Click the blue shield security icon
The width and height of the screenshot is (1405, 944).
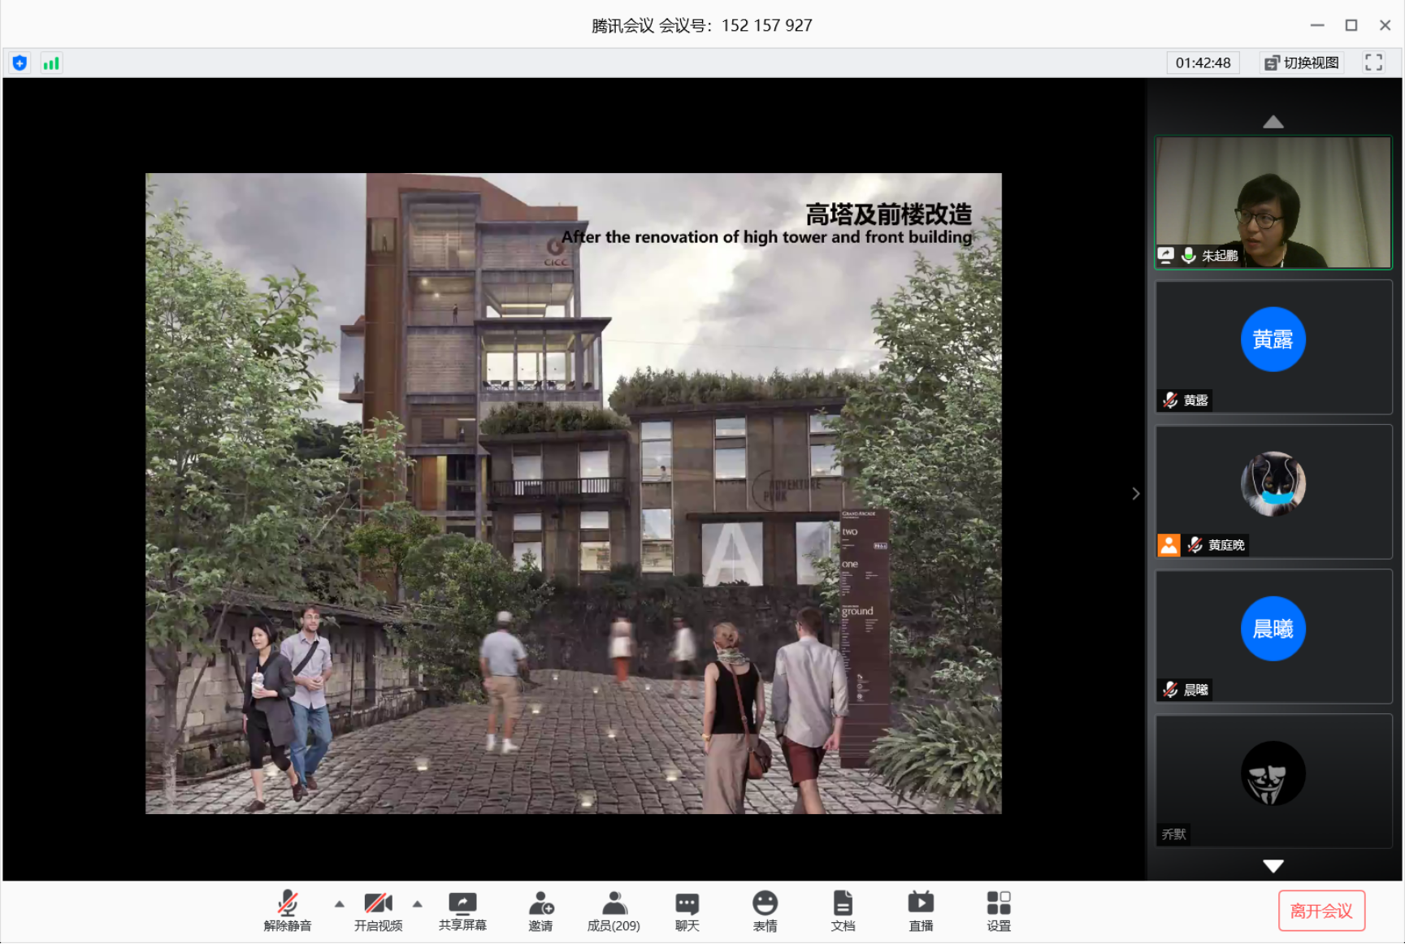20,63
